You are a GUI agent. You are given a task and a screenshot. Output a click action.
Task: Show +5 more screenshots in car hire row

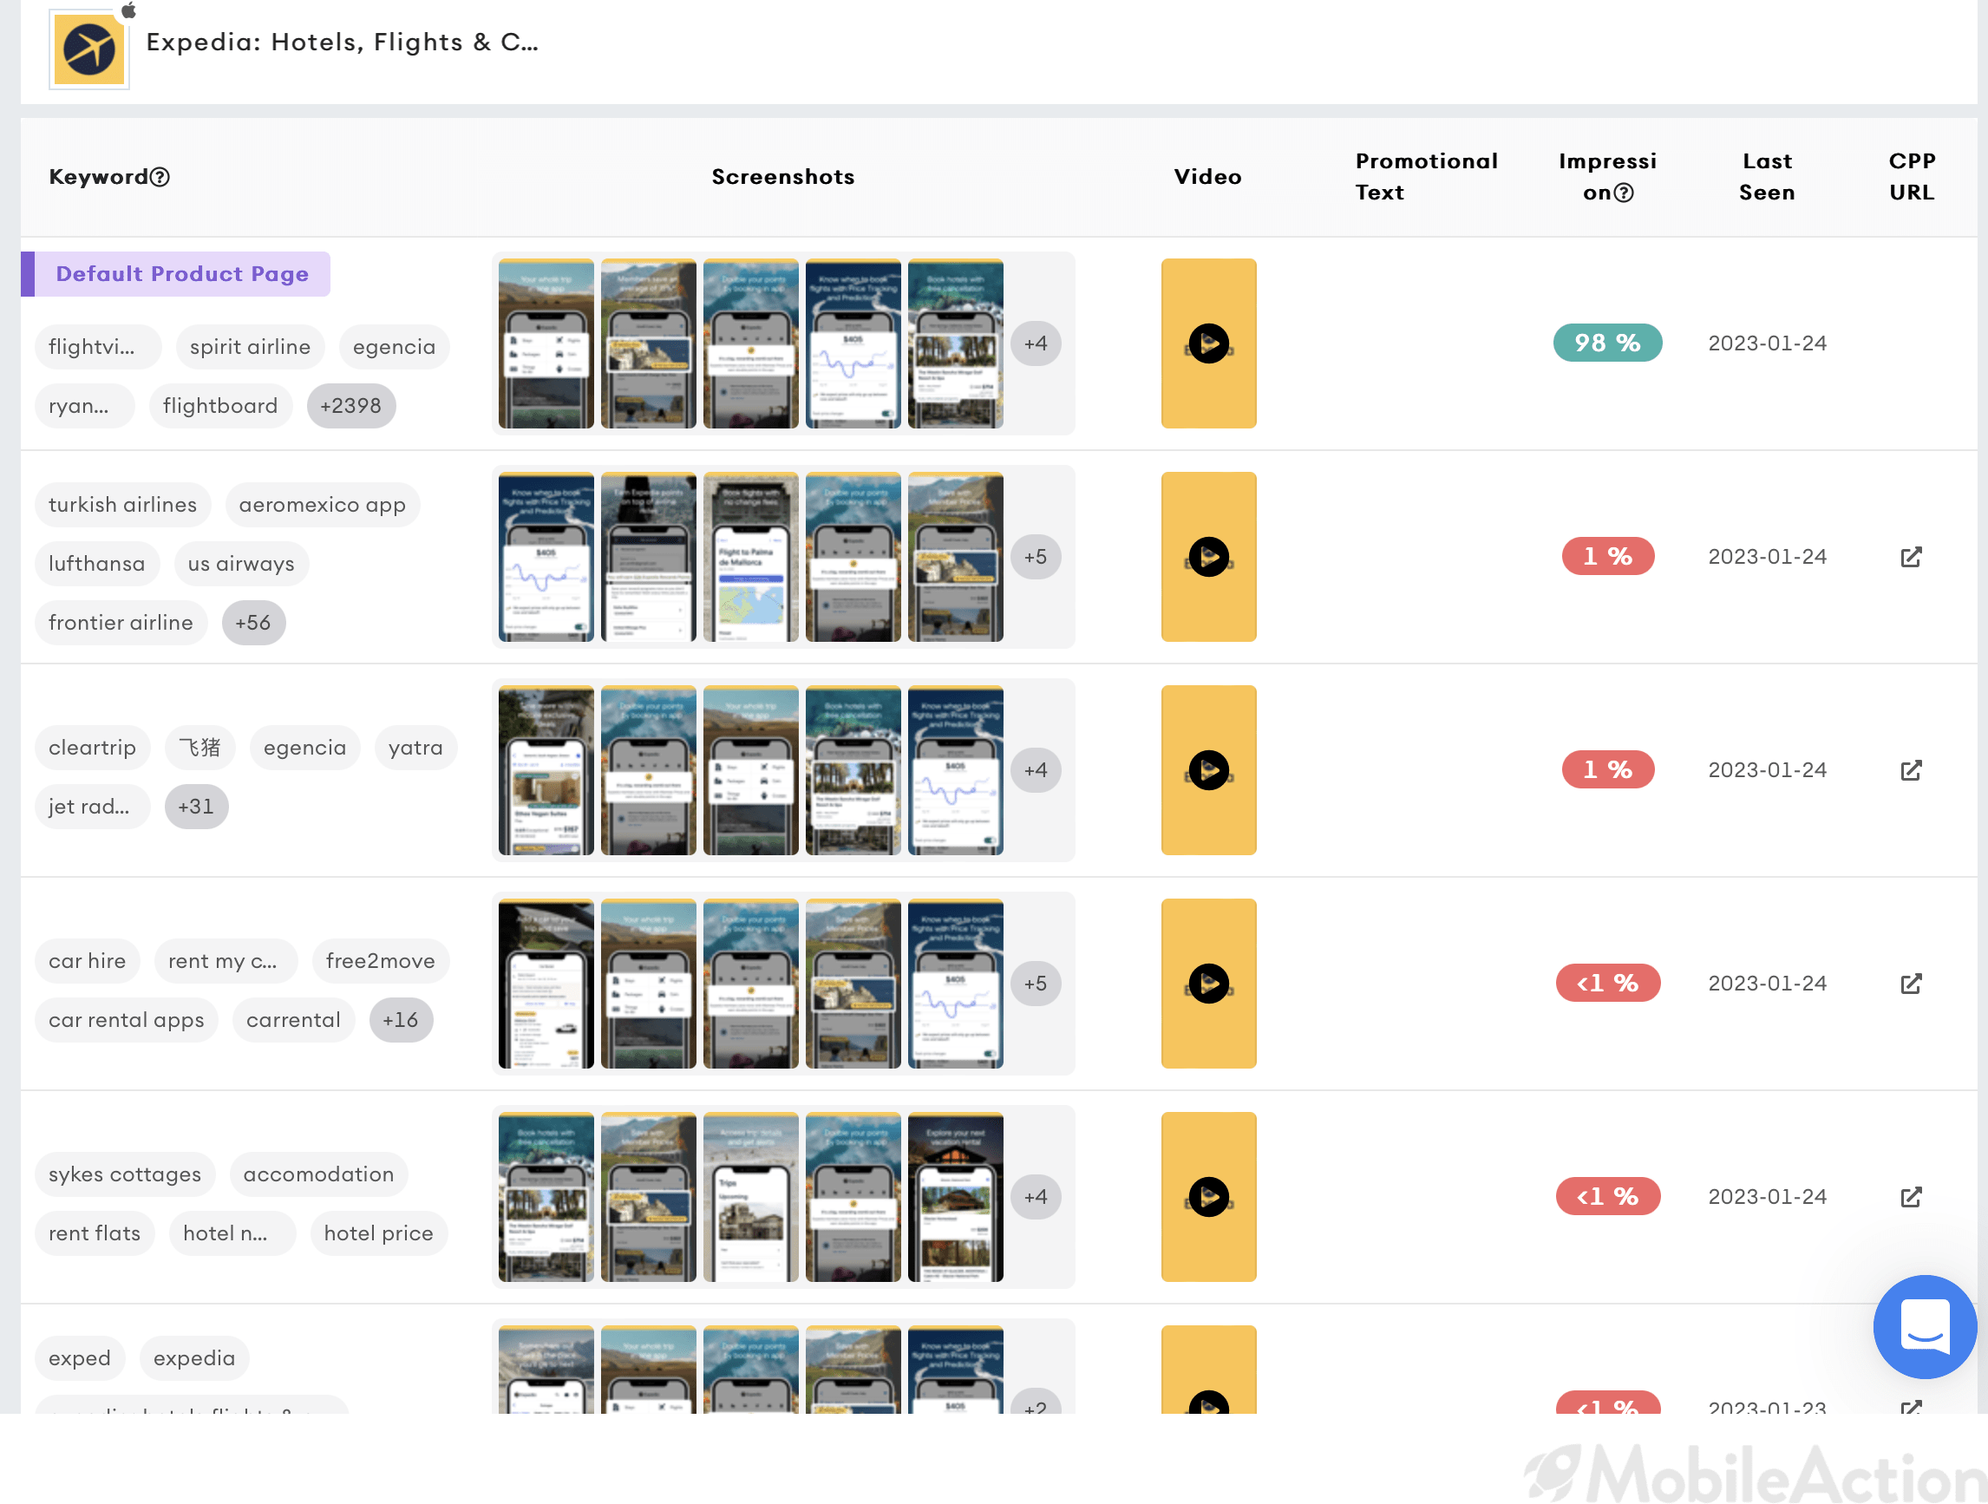coord(1036,984)
